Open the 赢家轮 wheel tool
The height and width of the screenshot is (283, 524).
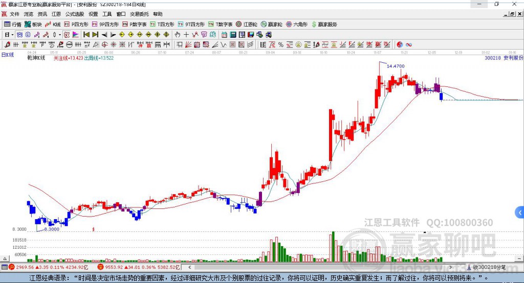pyautogui.click(x=272, y=25)
